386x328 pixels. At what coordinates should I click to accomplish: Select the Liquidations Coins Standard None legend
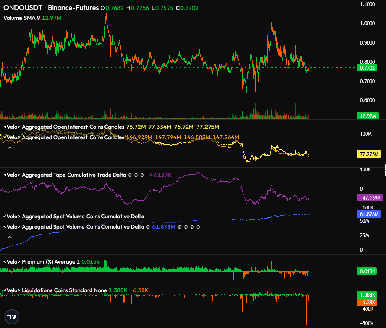point(55,290)
